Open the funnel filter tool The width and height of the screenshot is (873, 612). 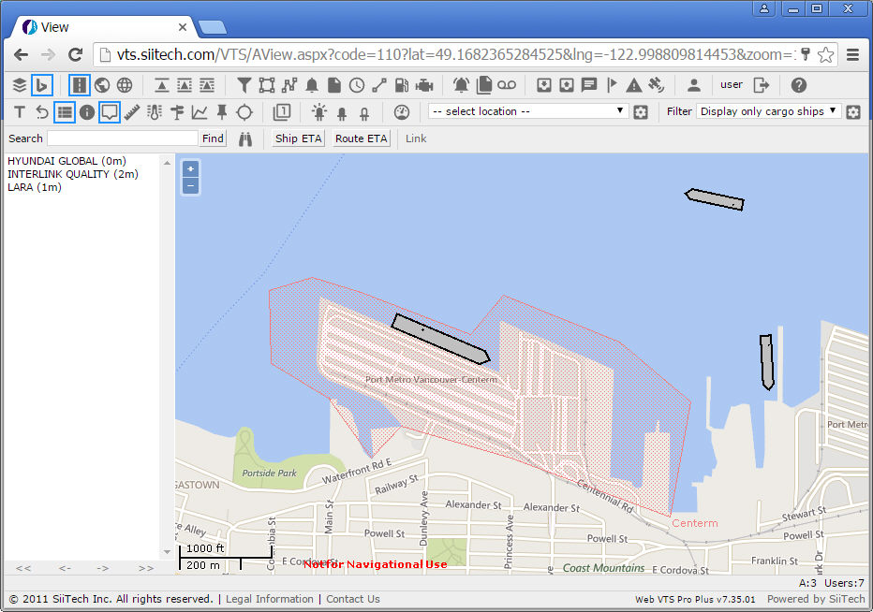[x=244, y=85]
